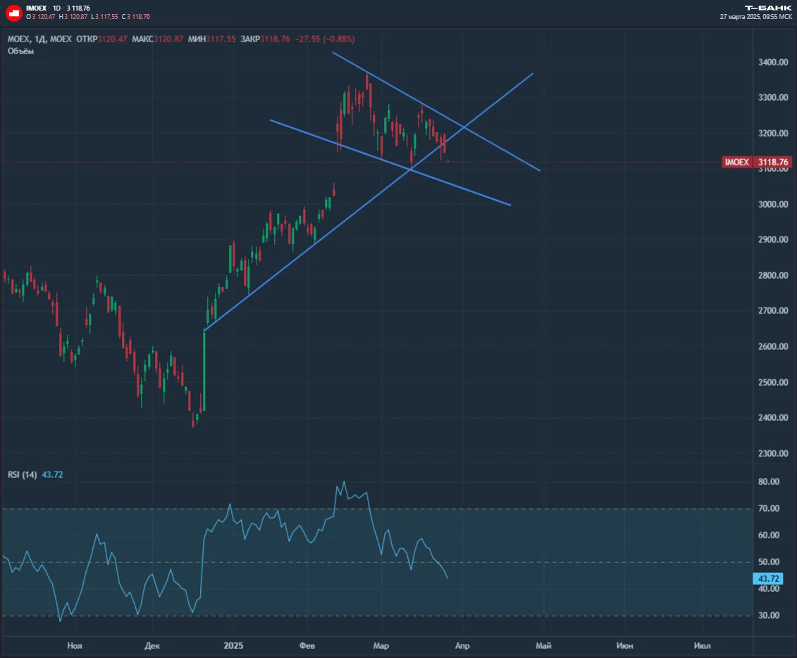This screenshot has height=658, width=797.
Task: Click the МАКС 3120.87 high value
Action: point(158,39)
